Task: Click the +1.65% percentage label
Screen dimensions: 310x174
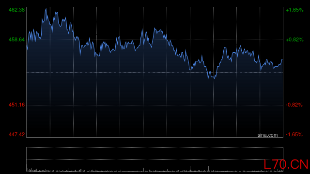Action: 294,10
